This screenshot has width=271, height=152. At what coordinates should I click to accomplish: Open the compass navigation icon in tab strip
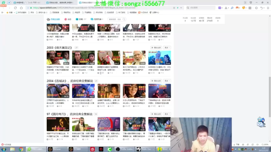pos(9,3)
